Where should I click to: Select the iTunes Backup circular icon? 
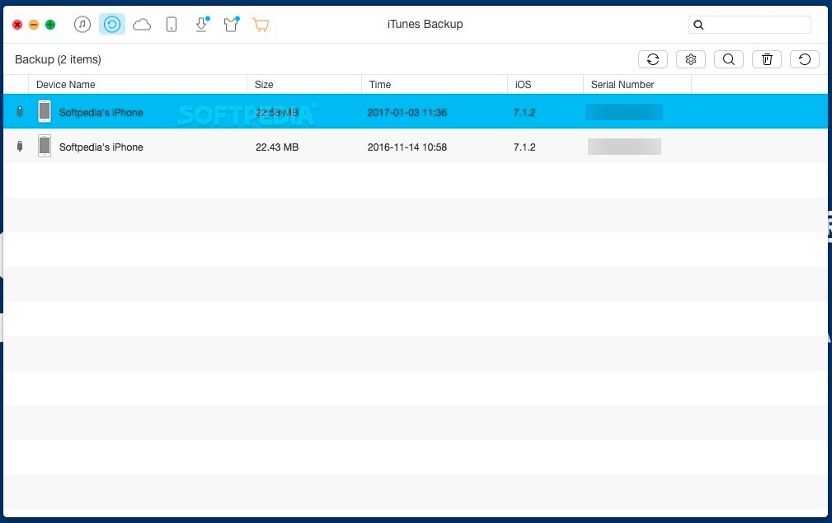112,24
